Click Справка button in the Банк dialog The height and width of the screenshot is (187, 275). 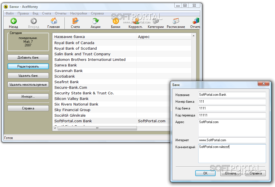[x=255, y=173]
